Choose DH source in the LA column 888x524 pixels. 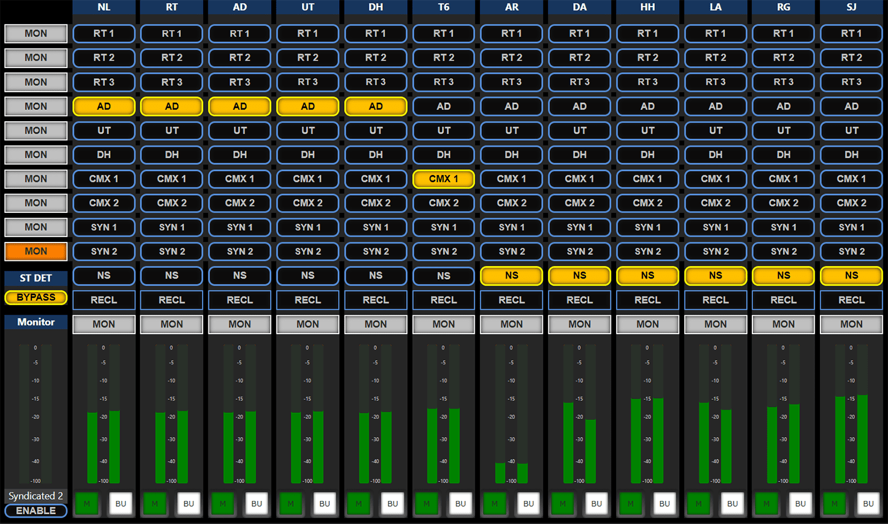click(x=716, y=155)
